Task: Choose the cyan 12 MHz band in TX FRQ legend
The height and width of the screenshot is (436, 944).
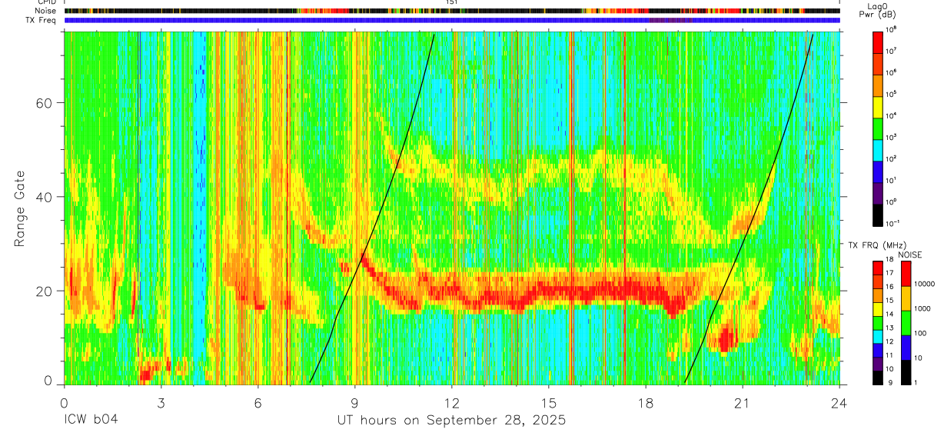Action: click(878, 336)
